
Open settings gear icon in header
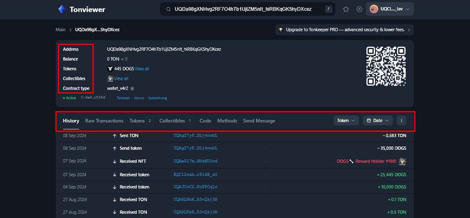tap(360, 9)
